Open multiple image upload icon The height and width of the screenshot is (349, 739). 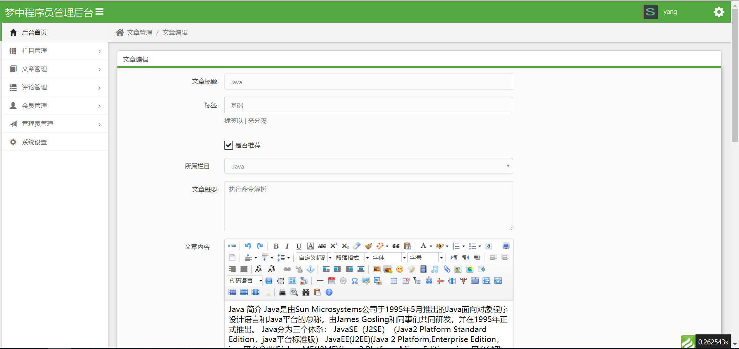(x=388, y=269)
